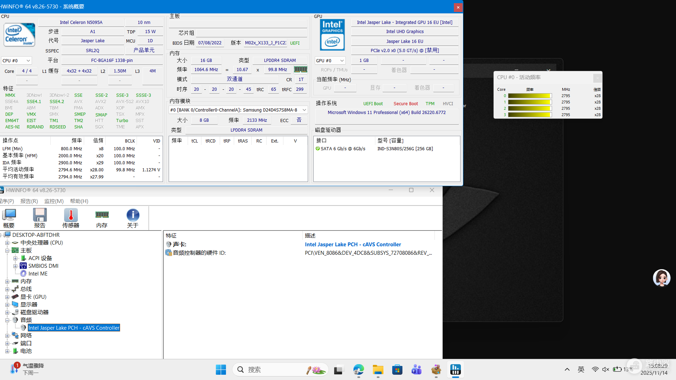
Task: Click the 内存 memory toolbar icon
Action: pos(102,218)
